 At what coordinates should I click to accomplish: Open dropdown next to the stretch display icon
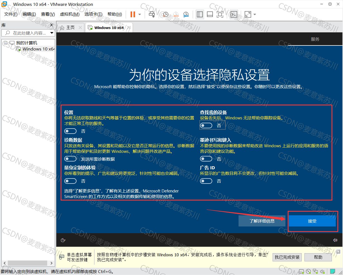(254, 15)
